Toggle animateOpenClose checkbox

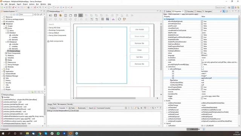pyautogui.click(x=202, y=24)
